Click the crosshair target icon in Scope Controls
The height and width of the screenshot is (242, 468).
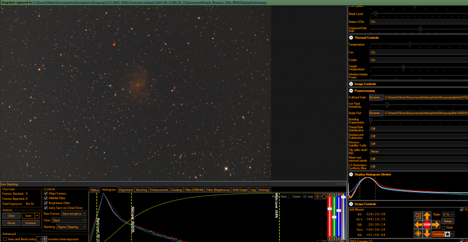tap(418, 234)
